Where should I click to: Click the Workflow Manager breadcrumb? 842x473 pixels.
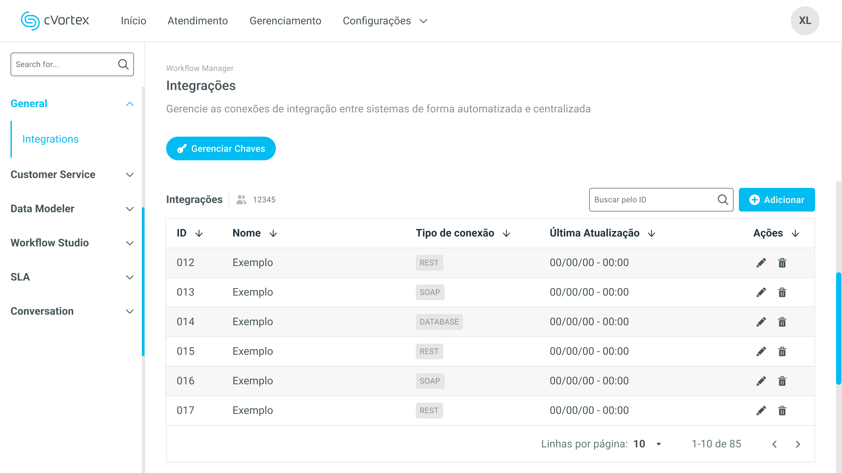point(200,68)
